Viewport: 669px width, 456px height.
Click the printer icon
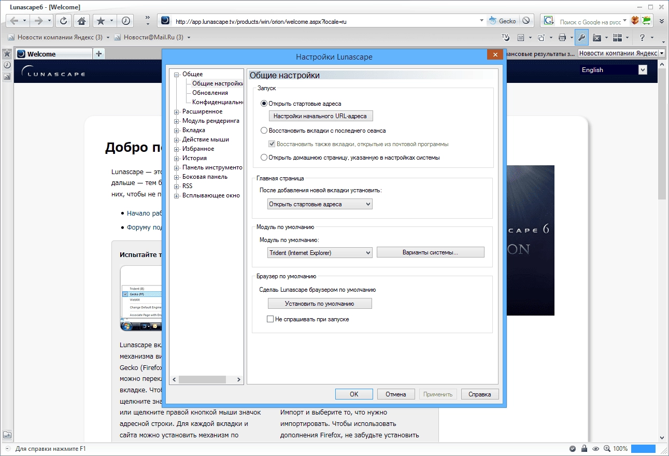tap(562, 37)
